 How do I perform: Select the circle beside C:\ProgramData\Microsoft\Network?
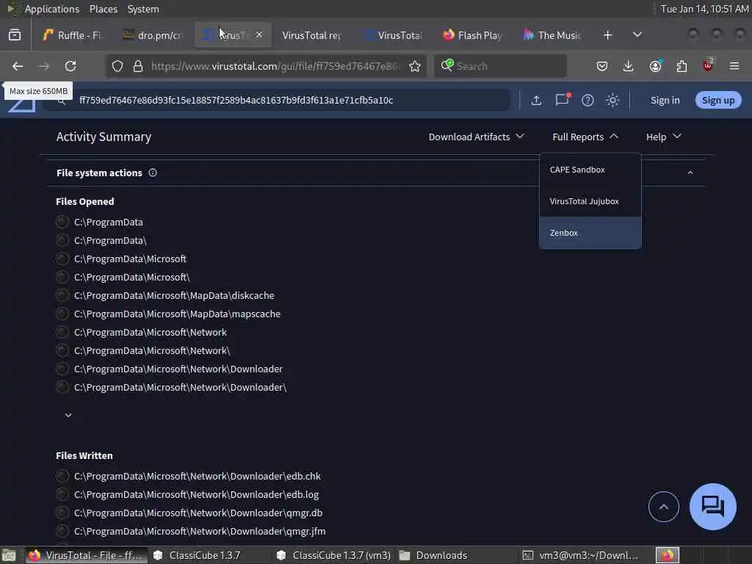[x=62, y=333]
